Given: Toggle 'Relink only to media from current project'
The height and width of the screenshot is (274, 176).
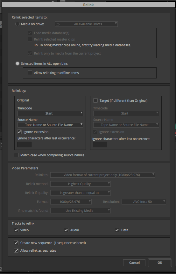Looking at the screenshot, I should coord(30,53).
